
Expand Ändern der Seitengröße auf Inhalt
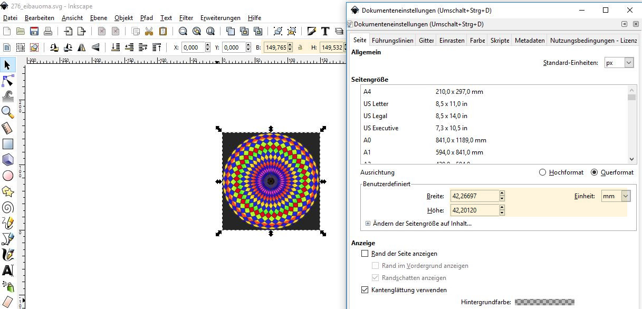[x=368, y=224]
